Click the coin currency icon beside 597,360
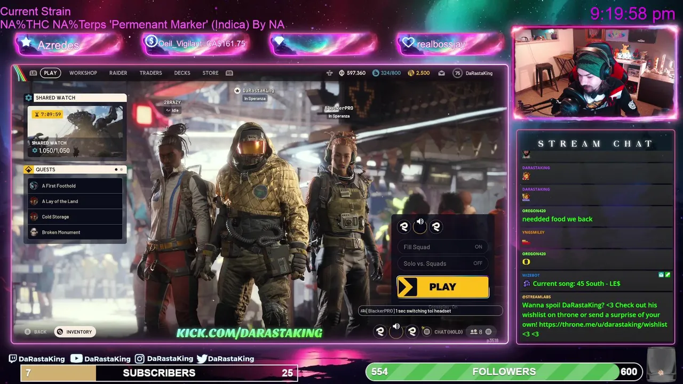683x384 pixels. coord(341,73)
